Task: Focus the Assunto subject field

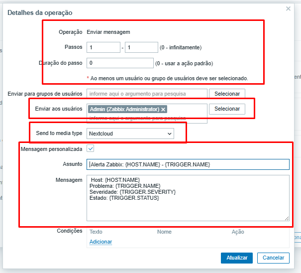Action: tap(188, 164)
